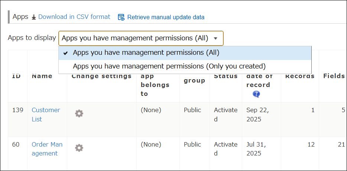Click the Status column header
This screenshot has width=347, height=171.
coord(226,76)
